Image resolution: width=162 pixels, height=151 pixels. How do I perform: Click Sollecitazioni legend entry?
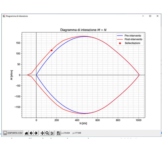coord(133,43)
